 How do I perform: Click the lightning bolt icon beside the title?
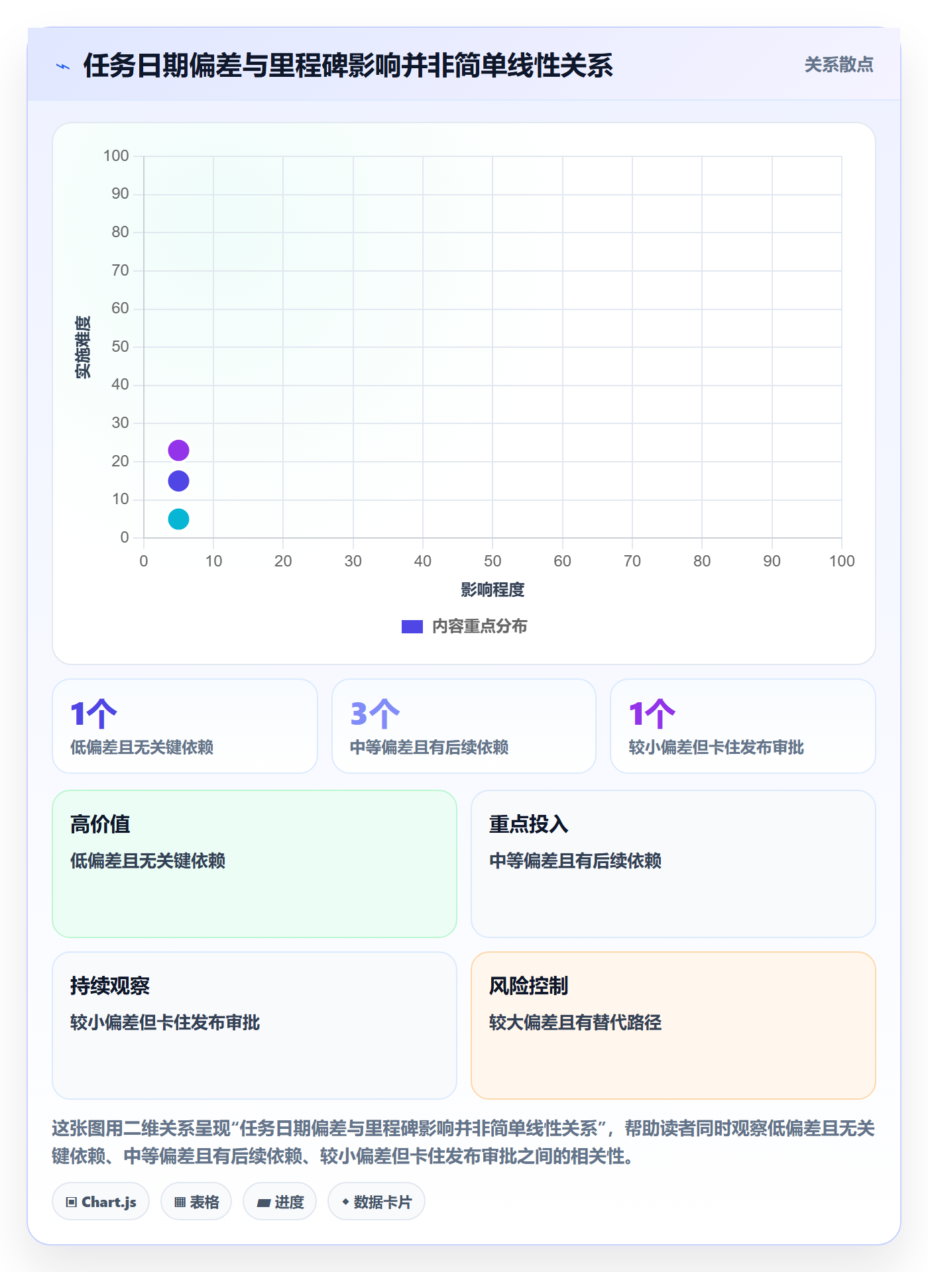tap(63, 66)
